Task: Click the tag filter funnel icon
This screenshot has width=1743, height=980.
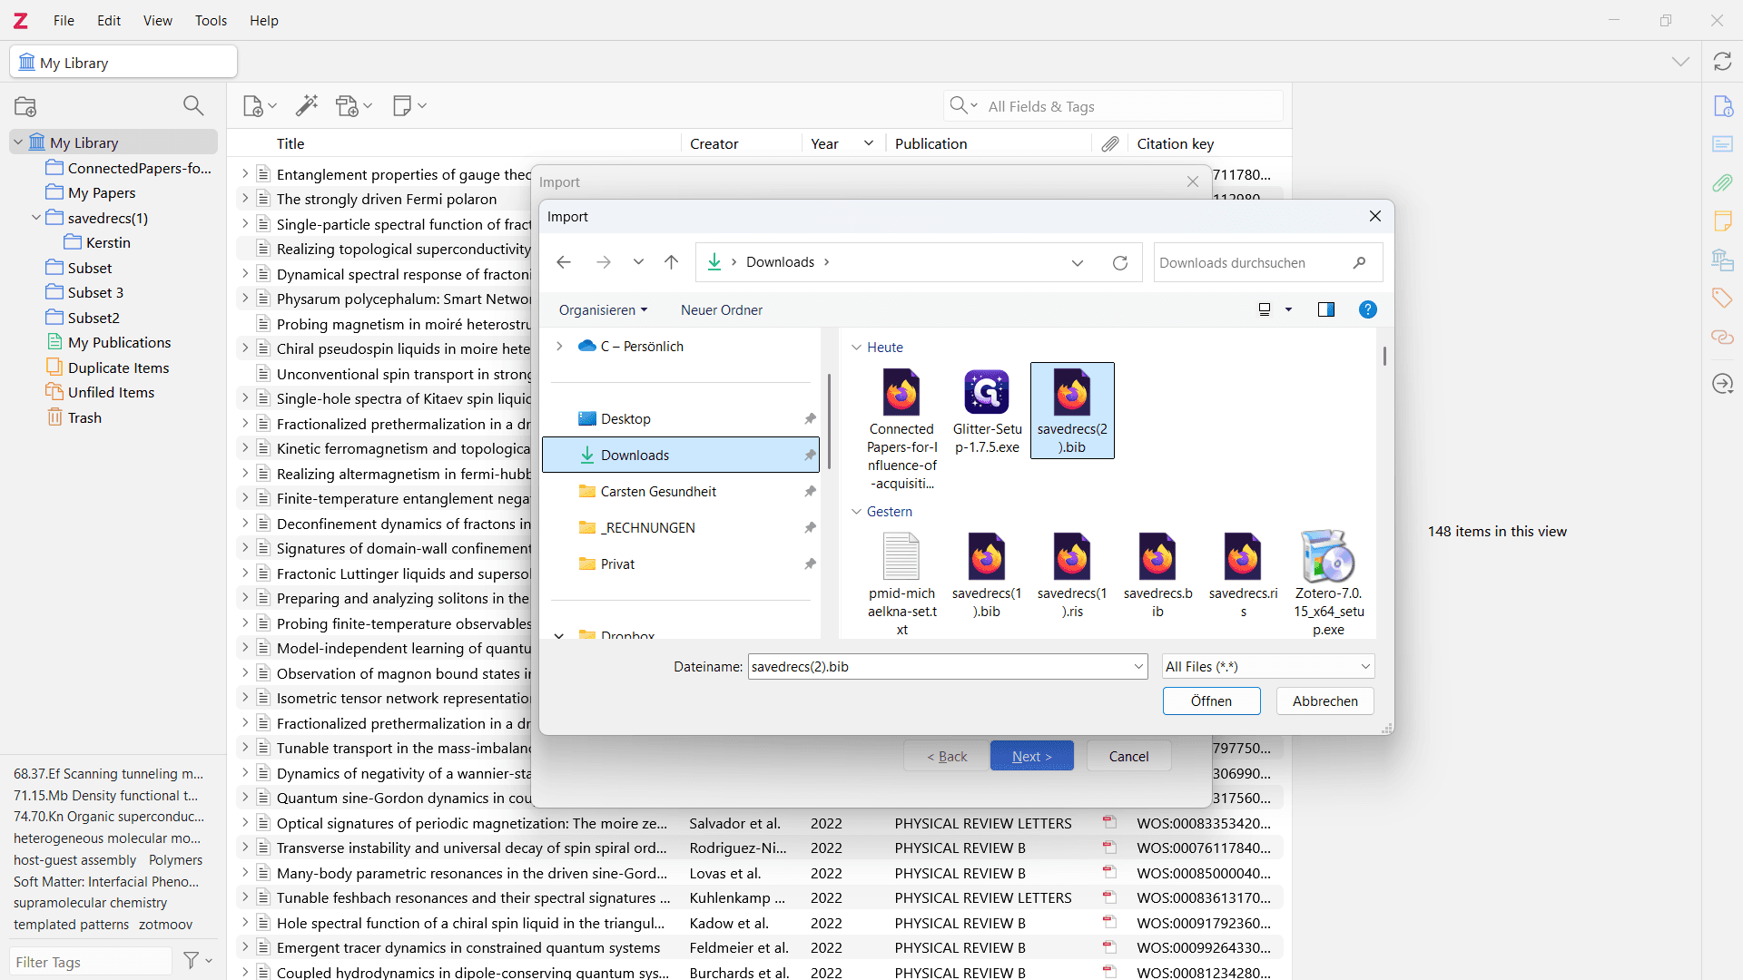Action: tap(197, 960)
